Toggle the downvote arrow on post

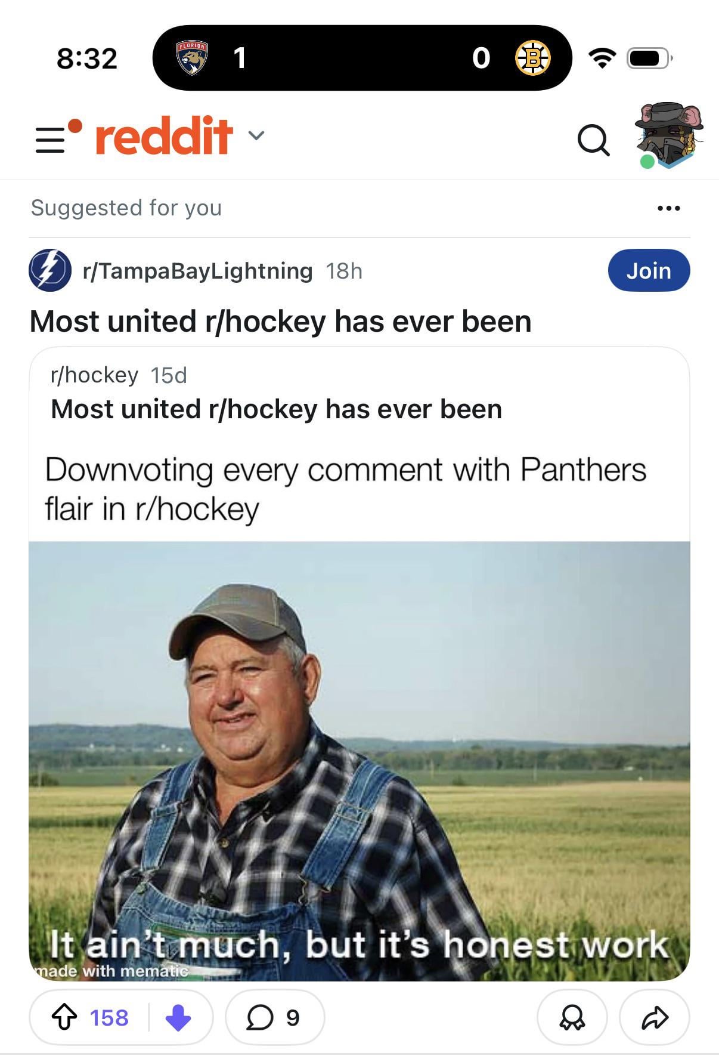click(178, 1017)
